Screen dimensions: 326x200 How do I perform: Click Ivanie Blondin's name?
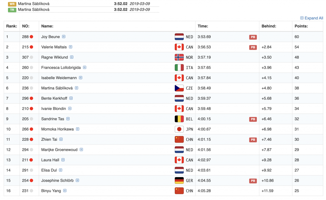[x=53, y=109]
